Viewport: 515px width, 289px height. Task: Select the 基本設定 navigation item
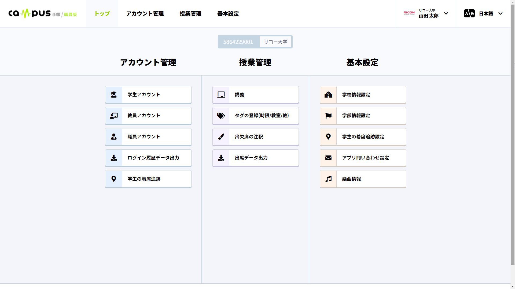(x=228, y=13)
